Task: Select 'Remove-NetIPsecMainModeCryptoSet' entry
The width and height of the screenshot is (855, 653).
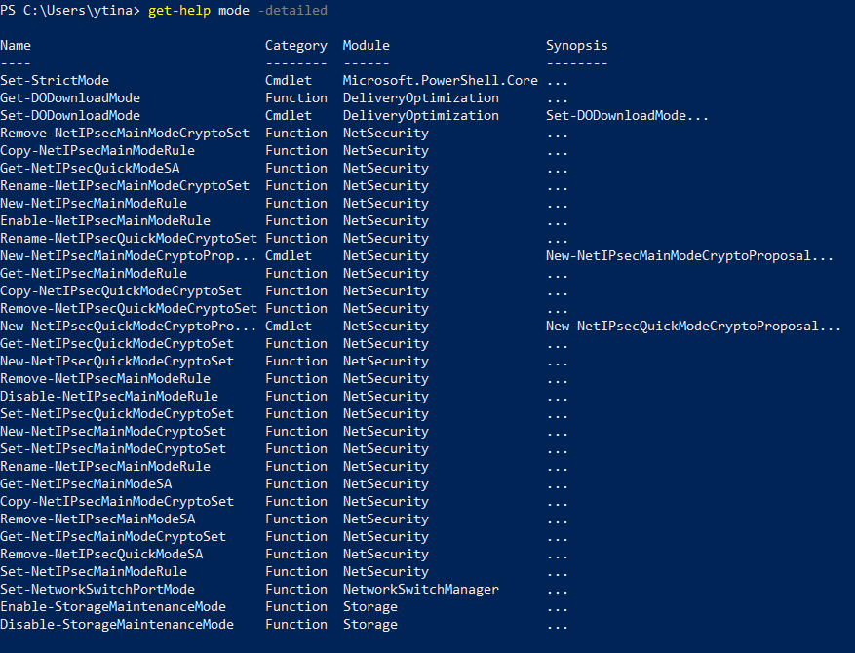Action: pos(125,133)
